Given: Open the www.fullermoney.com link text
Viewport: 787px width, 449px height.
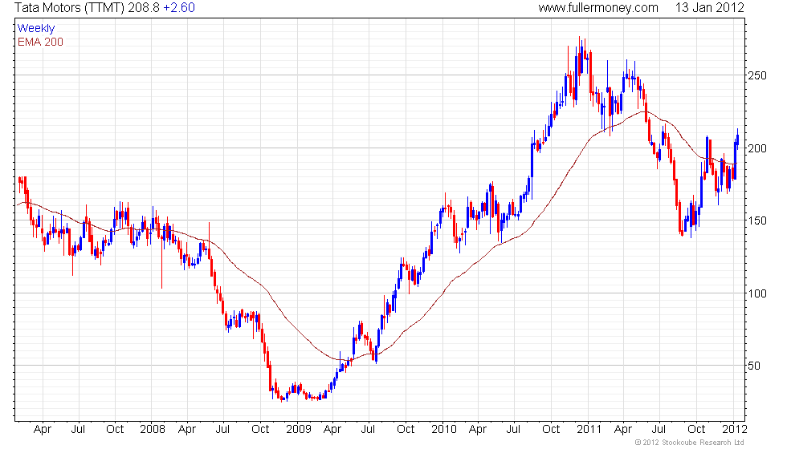Looking at the screenshot, I should [x=598, y=8].
